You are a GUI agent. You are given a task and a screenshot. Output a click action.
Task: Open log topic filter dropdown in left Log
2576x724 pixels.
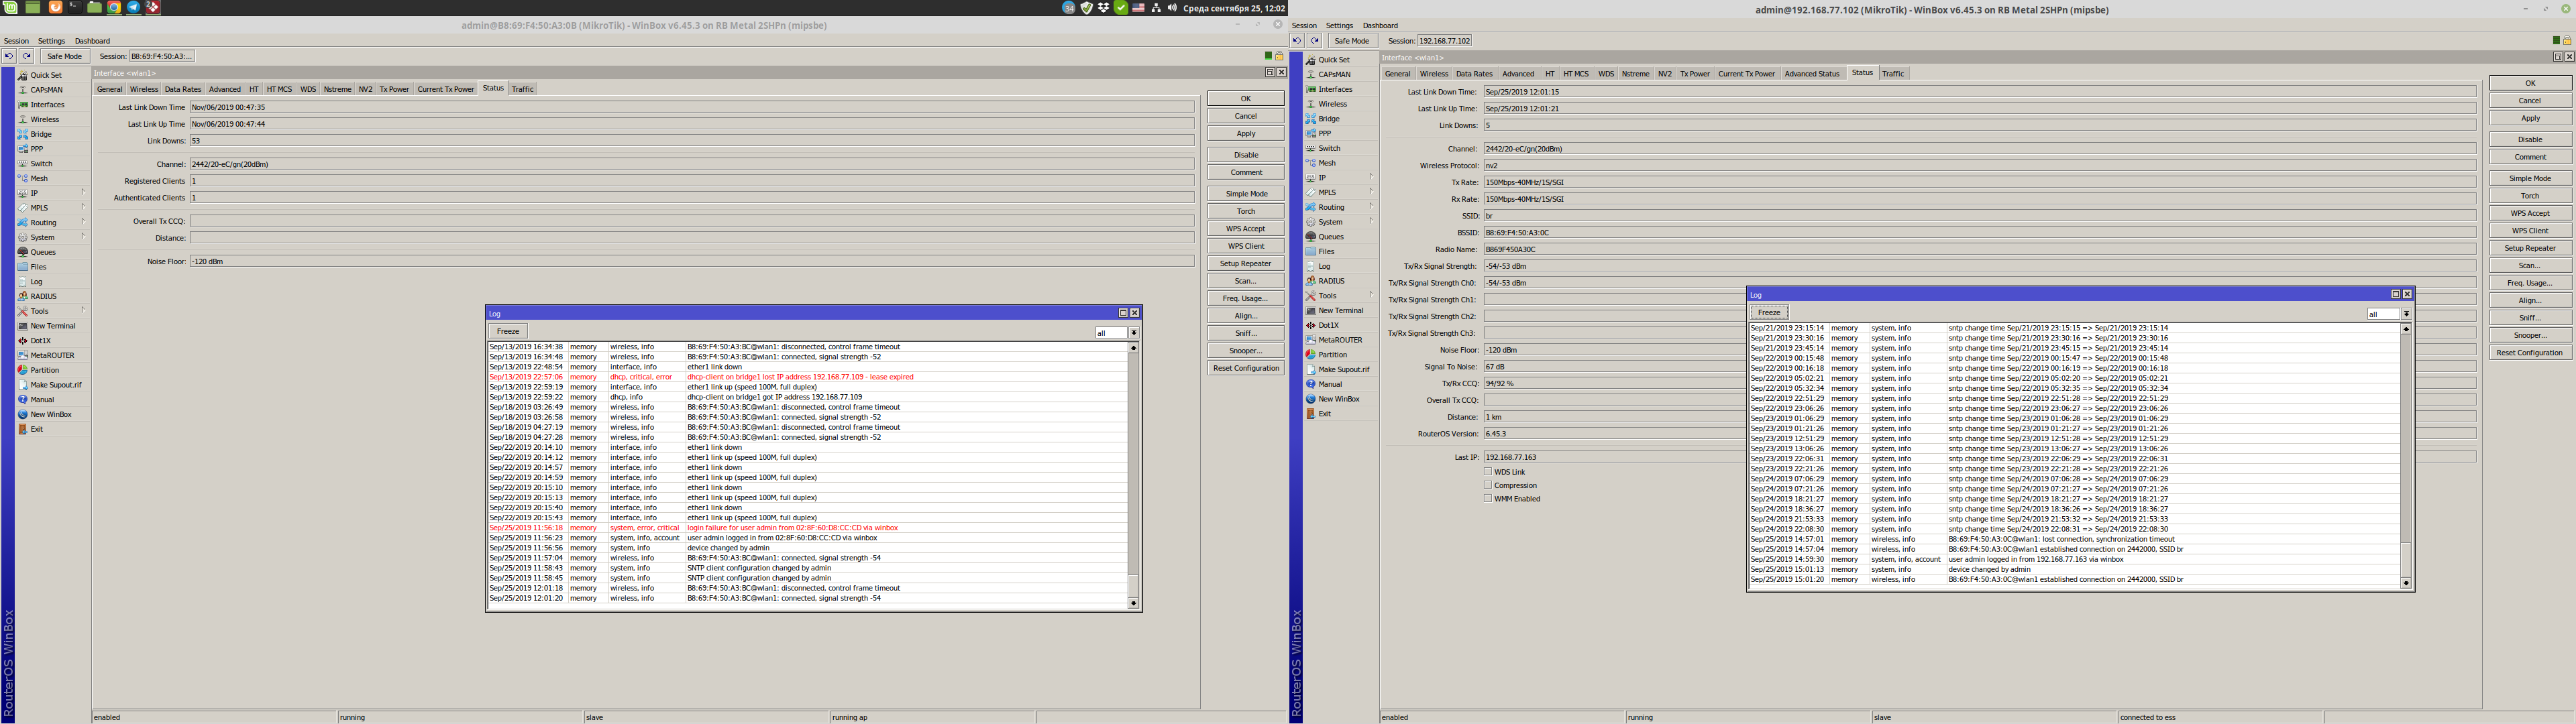click(x=1134, y=333)
